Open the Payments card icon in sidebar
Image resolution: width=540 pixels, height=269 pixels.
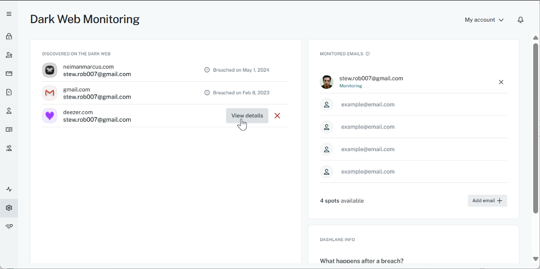(9, 74)
